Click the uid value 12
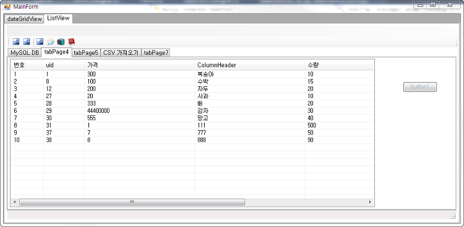 [49, 89]
